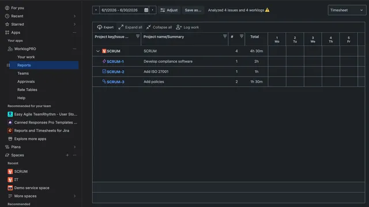Open the Apps more options menu
369x207 pixels.
tap(74, 33)
